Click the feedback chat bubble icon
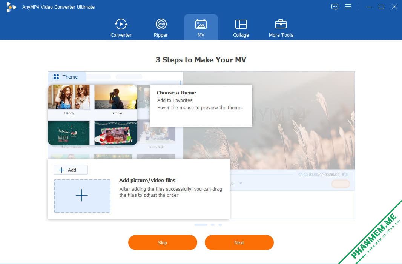 tap(334, 7)
